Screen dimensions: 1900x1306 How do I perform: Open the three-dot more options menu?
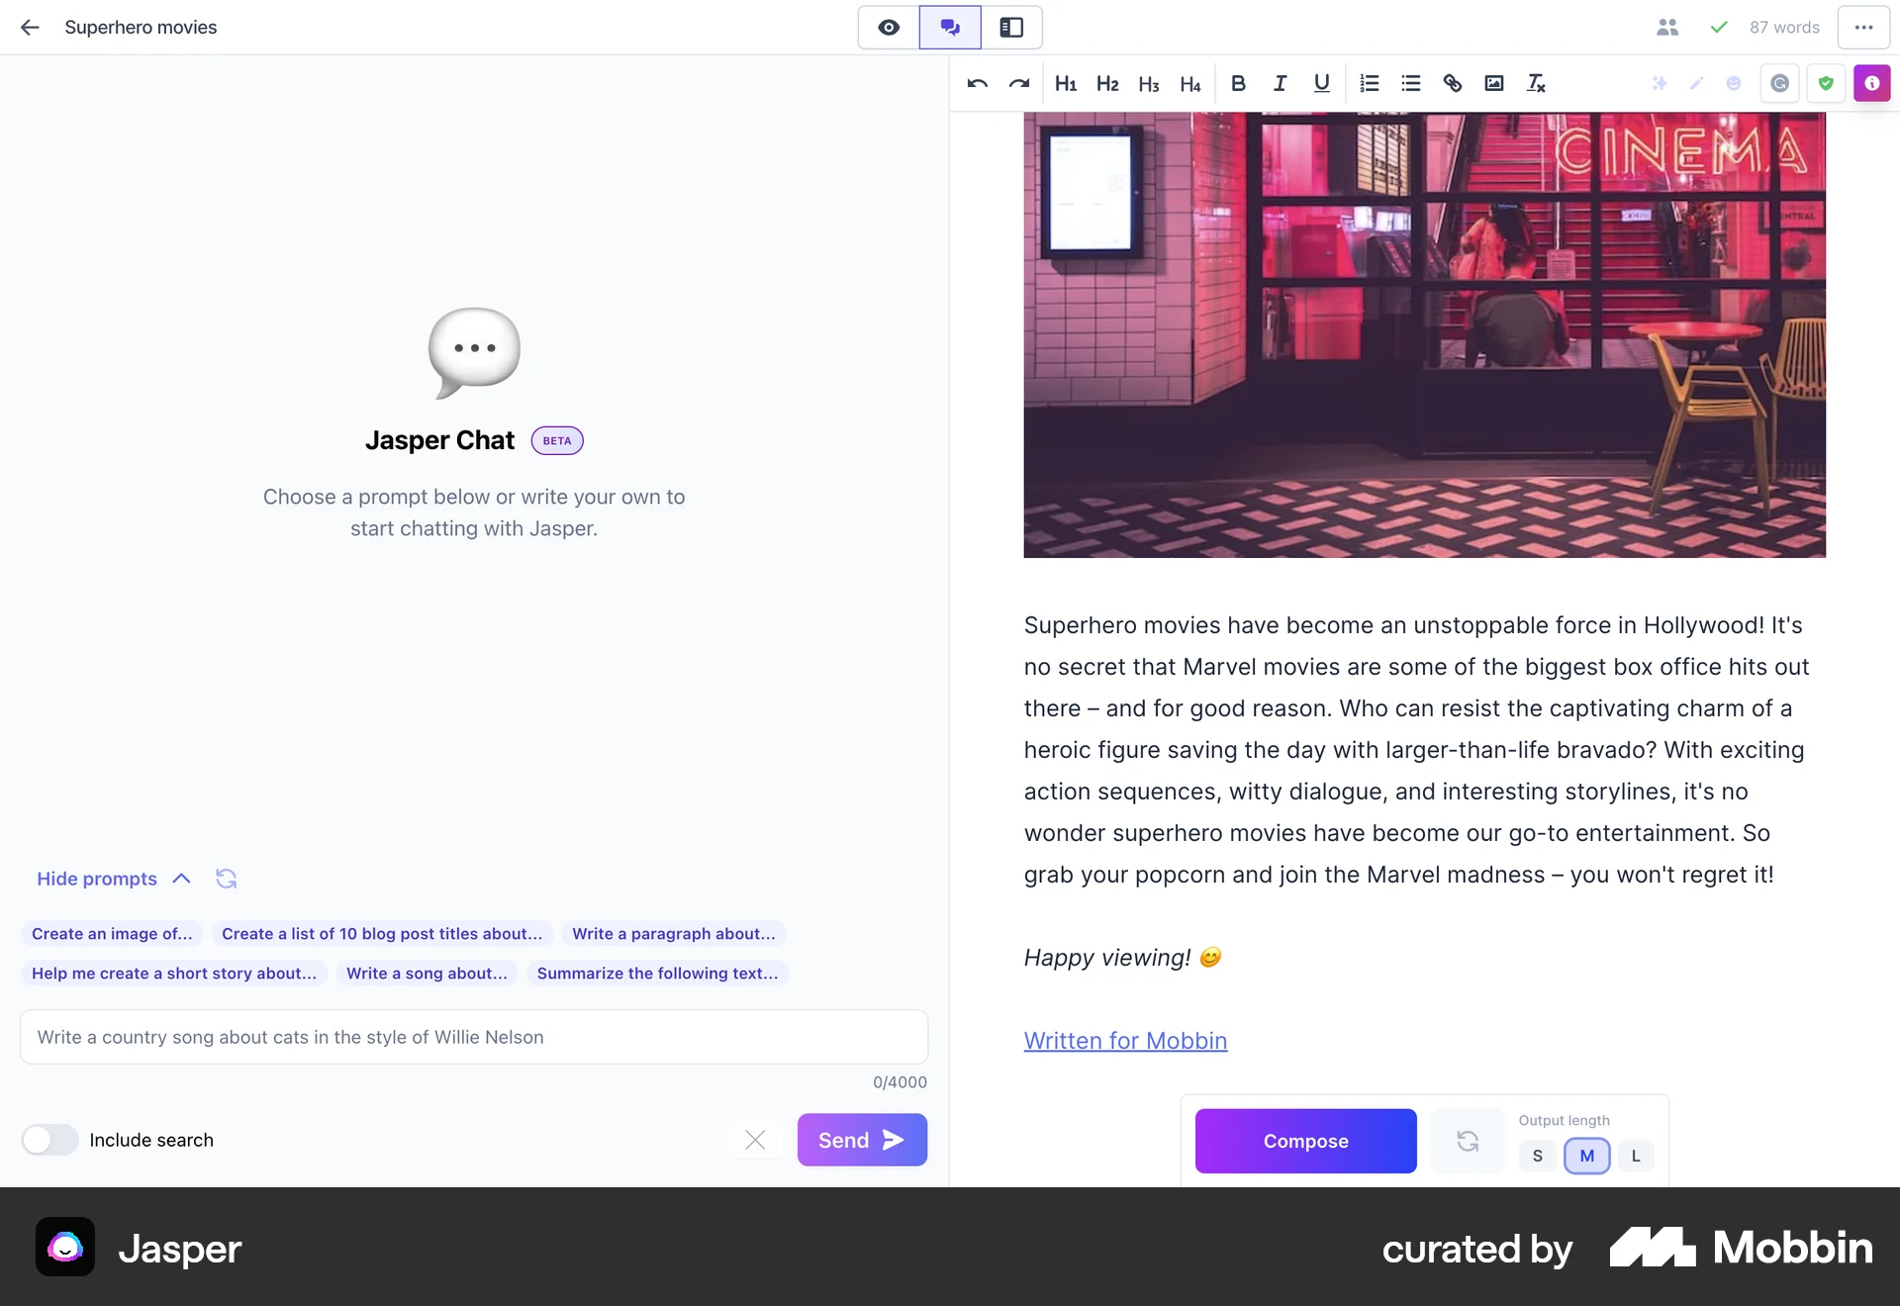(x=1863, y=28)
